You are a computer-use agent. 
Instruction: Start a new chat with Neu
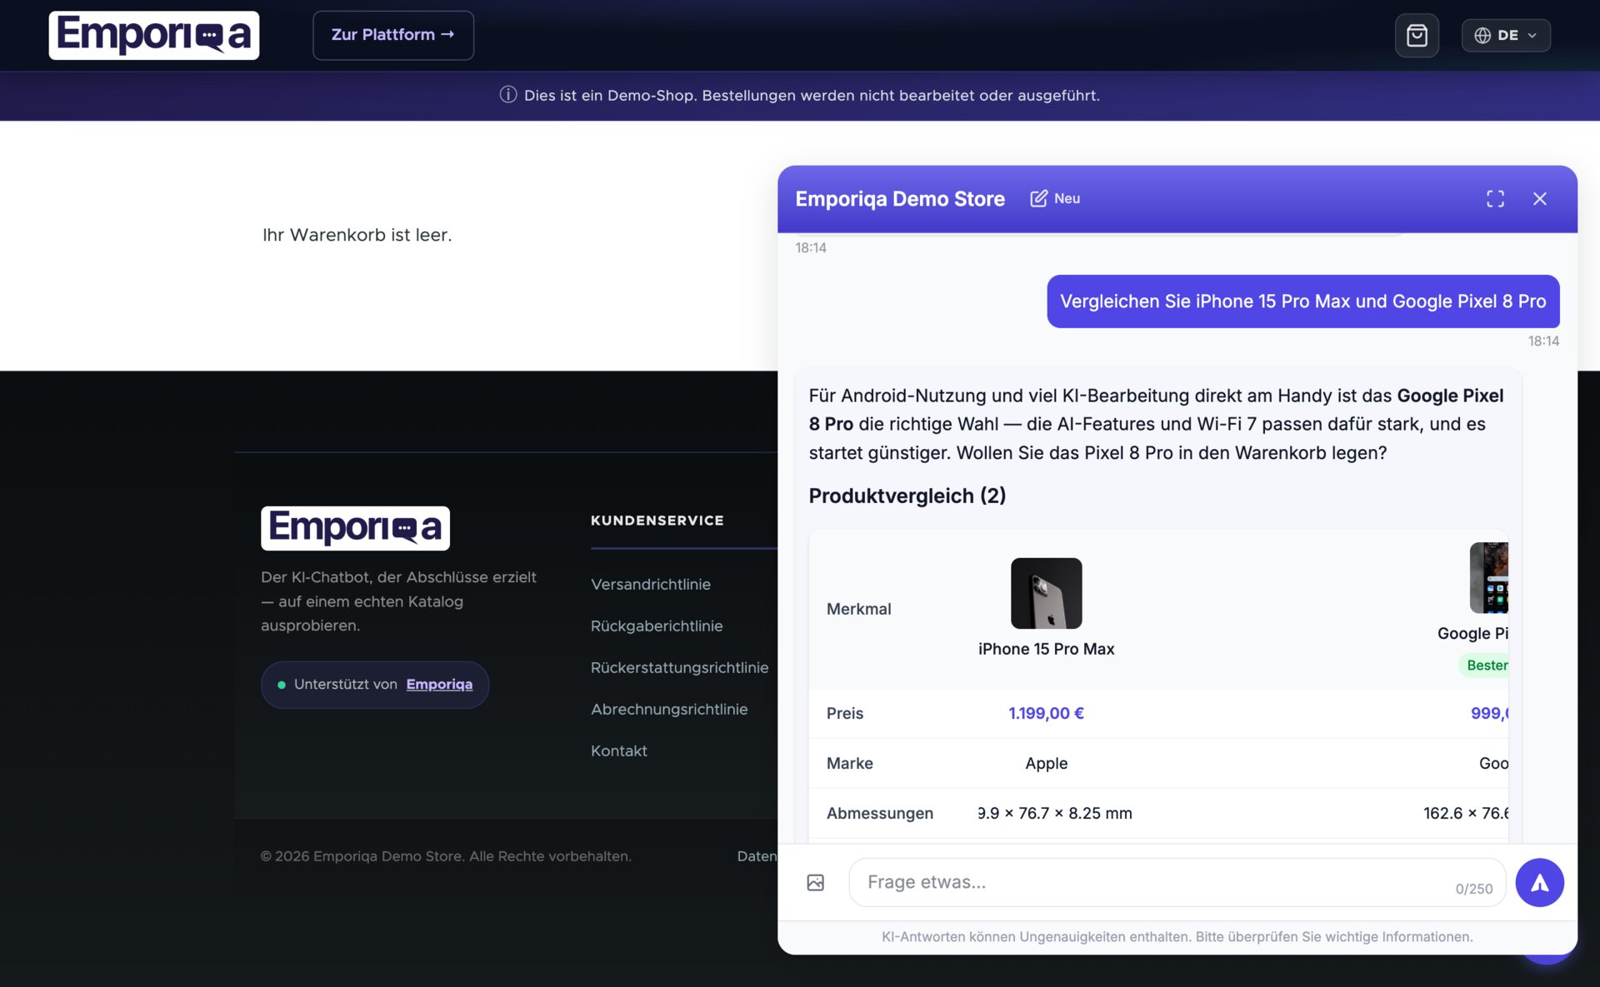[x=1056, y=198]
